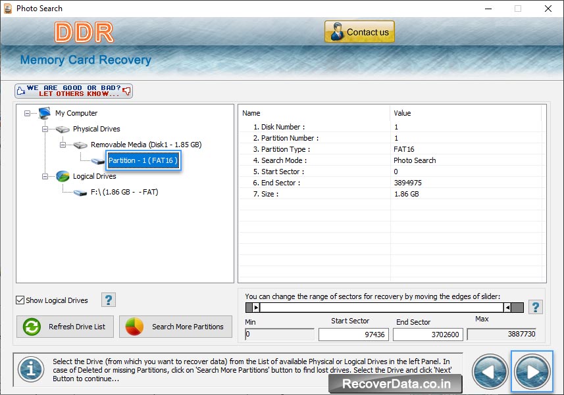Click the Logical Drives globe icon

click(x=63, y=176)
